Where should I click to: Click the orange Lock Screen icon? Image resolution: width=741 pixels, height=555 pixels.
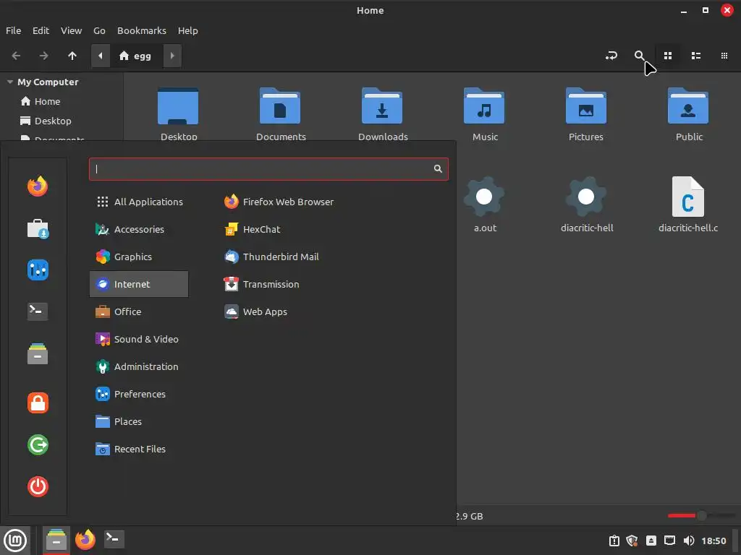click(x=38, y=403)
